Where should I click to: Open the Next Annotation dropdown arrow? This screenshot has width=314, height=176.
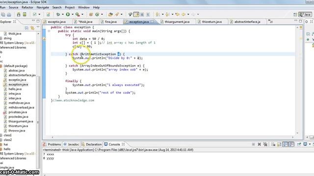click(x=162, y=14)
